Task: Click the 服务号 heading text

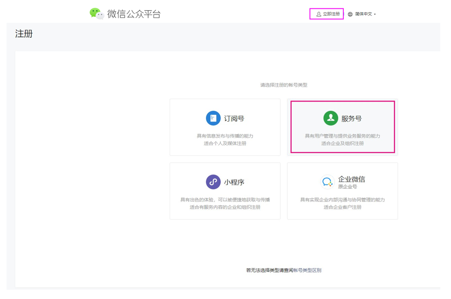Action: [x=351, y=118]
